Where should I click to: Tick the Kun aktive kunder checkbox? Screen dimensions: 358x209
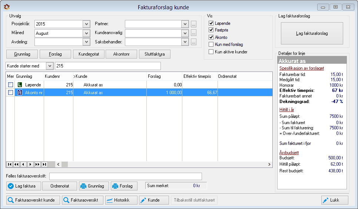pyautogui.click(x=211, y=52)
